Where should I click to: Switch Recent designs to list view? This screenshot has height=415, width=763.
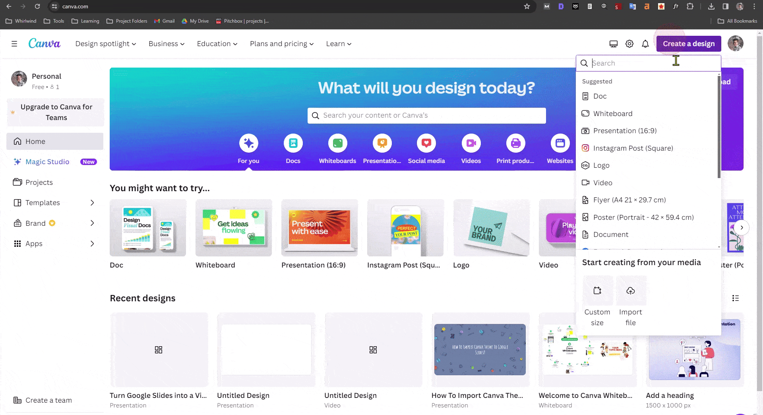pos(736,298)
